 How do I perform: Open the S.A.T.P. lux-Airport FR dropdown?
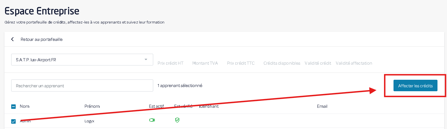(x=78, y=60)
